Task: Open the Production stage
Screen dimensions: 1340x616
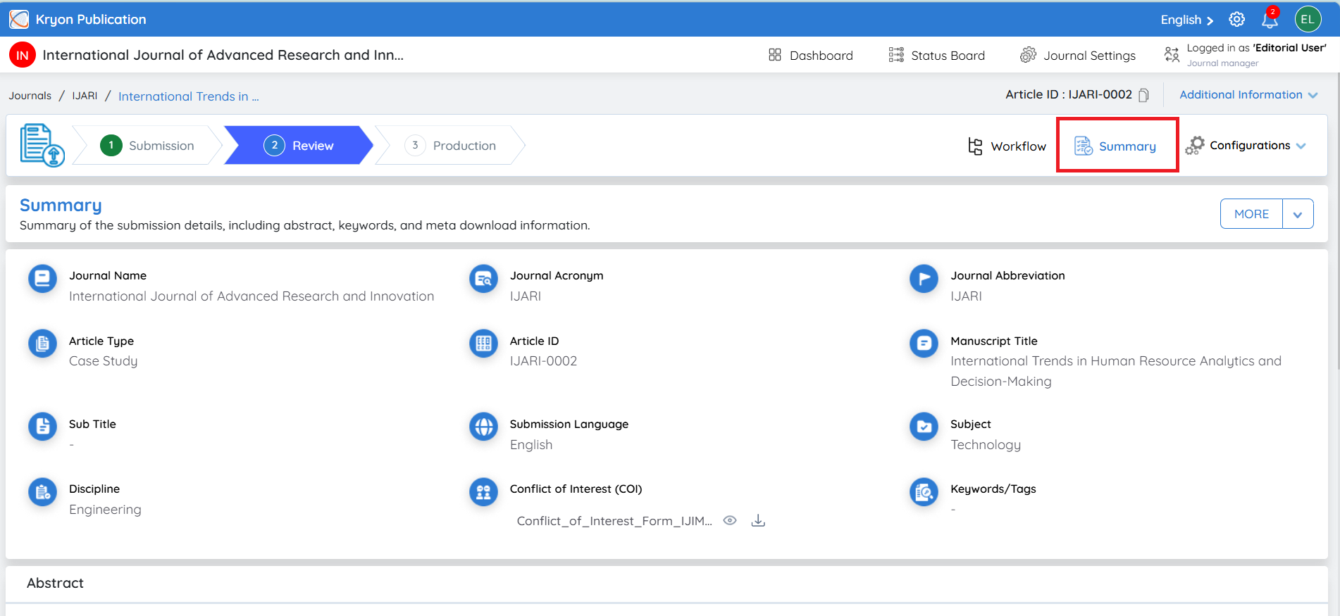Action: (x=450, y=145)
